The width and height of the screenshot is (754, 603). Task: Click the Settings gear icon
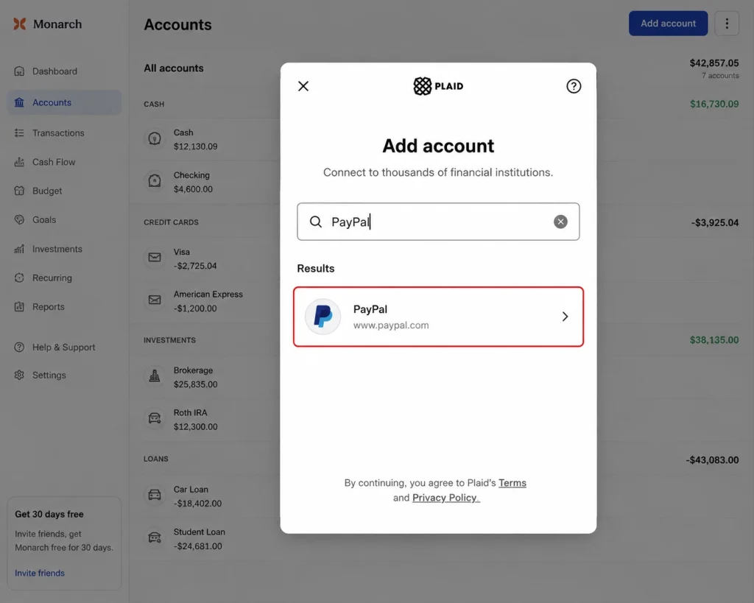pyautogui.click(x=19, y=375)
